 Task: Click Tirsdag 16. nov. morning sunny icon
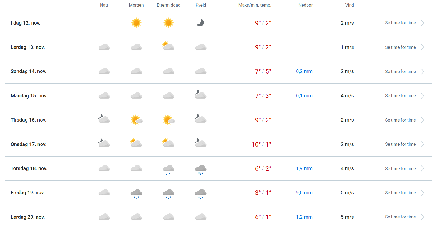[136, 120]
